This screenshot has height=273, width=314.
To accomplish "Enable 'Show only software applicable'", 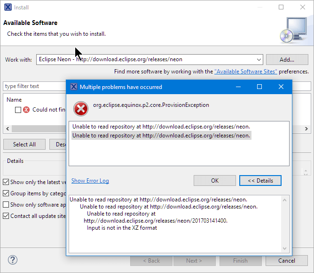I will coord(6,205).
